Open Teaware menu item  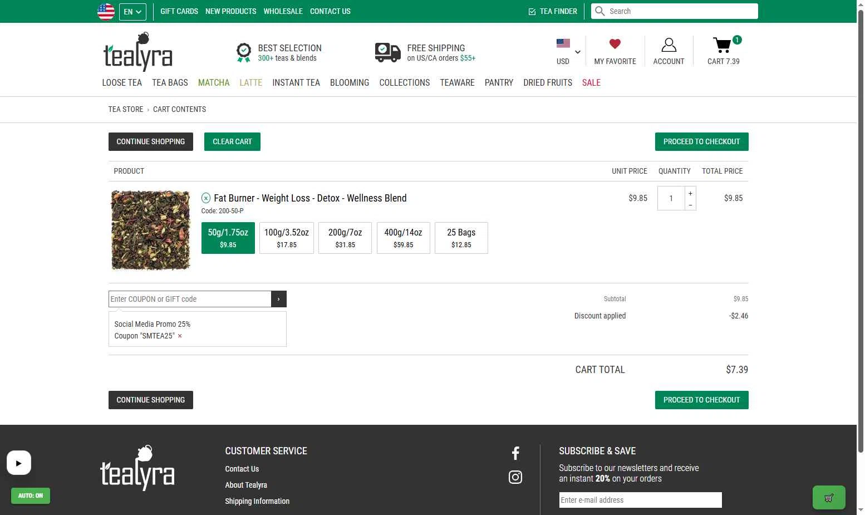[457, 82]
